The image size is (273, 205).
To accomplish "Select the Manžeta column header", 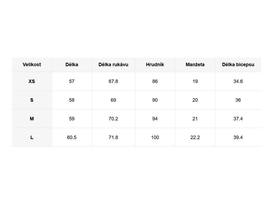I will [x=195, y=65].
